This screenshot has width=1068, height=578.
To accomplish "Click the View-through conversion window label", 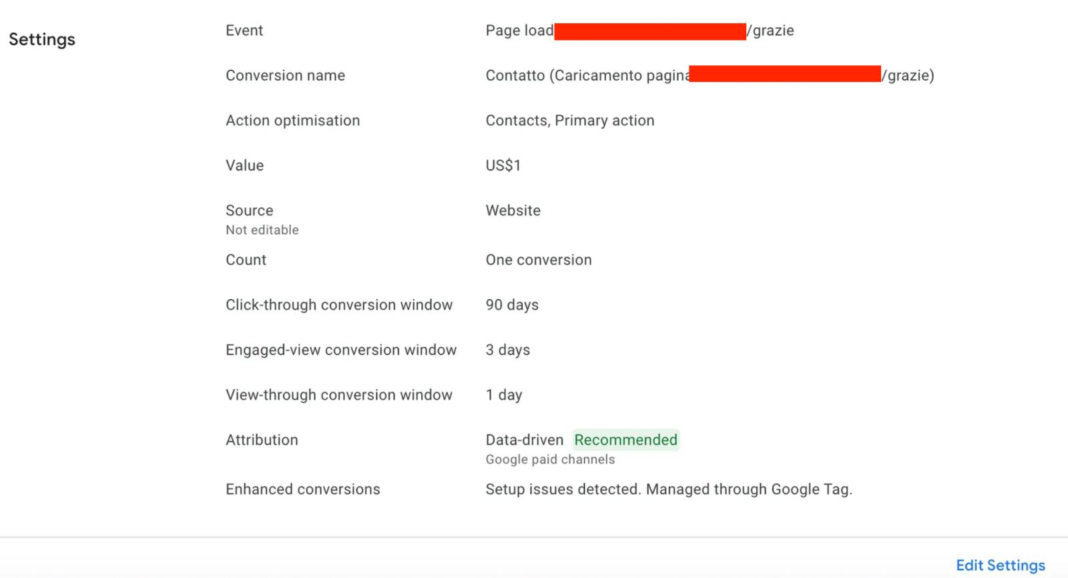I will 338,395.
